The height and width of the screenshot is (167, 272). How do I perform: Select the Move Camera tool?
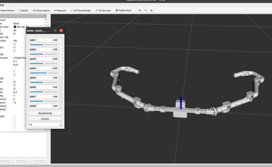click(x=7, y=10)
